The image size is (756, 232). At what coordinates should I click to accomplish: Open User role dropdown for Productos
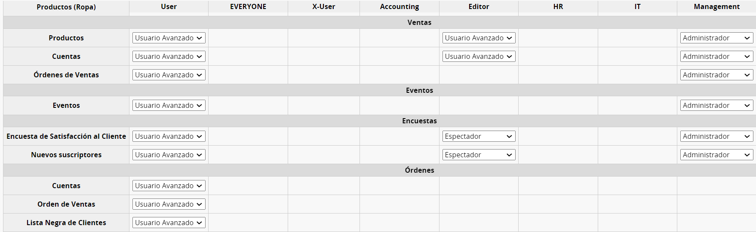click(x=169, y=38)
